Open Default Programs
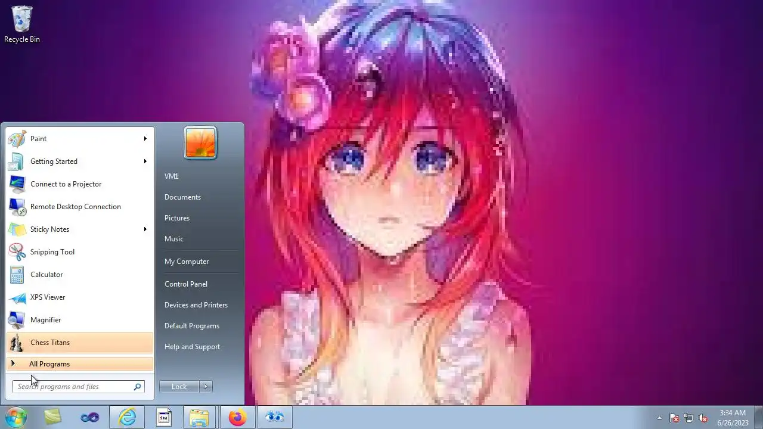The image size is (763, 429). click(192, 326)
